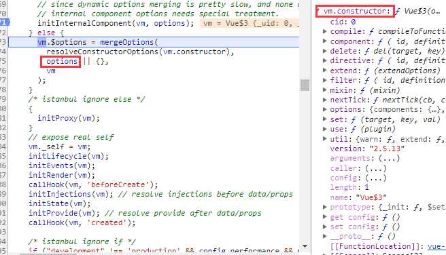Screen dimensions: 446x255
Task: Expand the set config accessor
Action: click(x=324, y=227)
